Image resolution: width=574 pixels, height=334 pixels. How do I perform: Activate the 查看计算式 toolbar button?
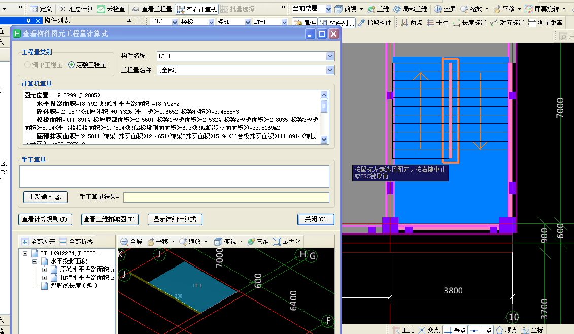pos(197,9)
